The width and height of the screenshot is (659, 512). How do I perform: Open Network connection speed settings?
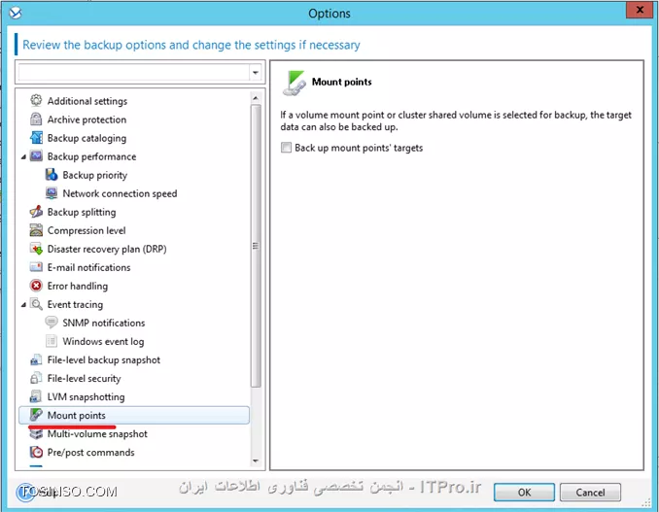point(120,193)
